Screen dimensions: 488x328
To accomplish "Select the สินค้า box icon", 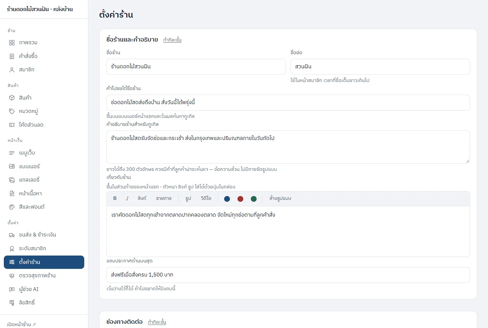I will (x=12, y=98).
